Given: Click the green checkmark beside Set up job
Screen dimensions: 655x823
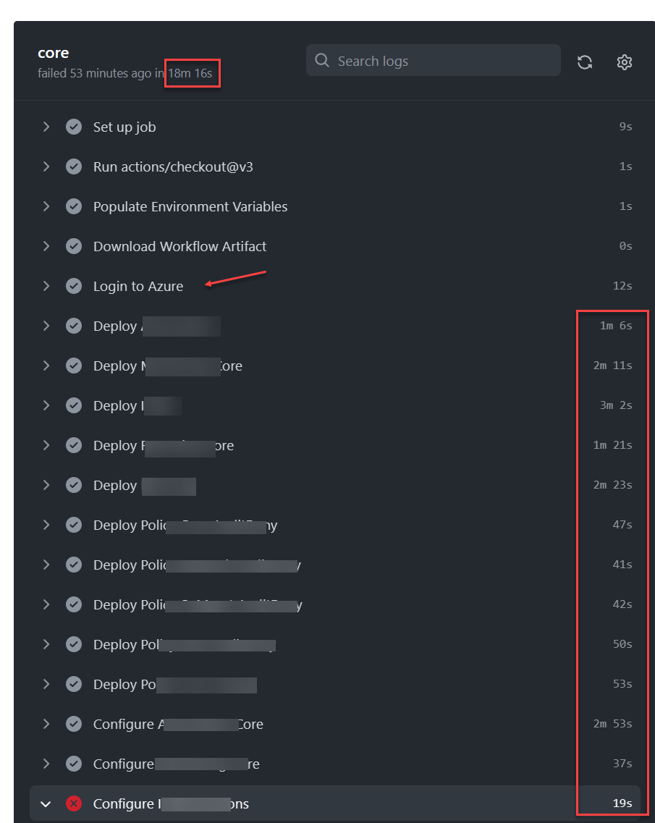Looking at the screenshot, I should pyautogui.click(x=73, y=126).
